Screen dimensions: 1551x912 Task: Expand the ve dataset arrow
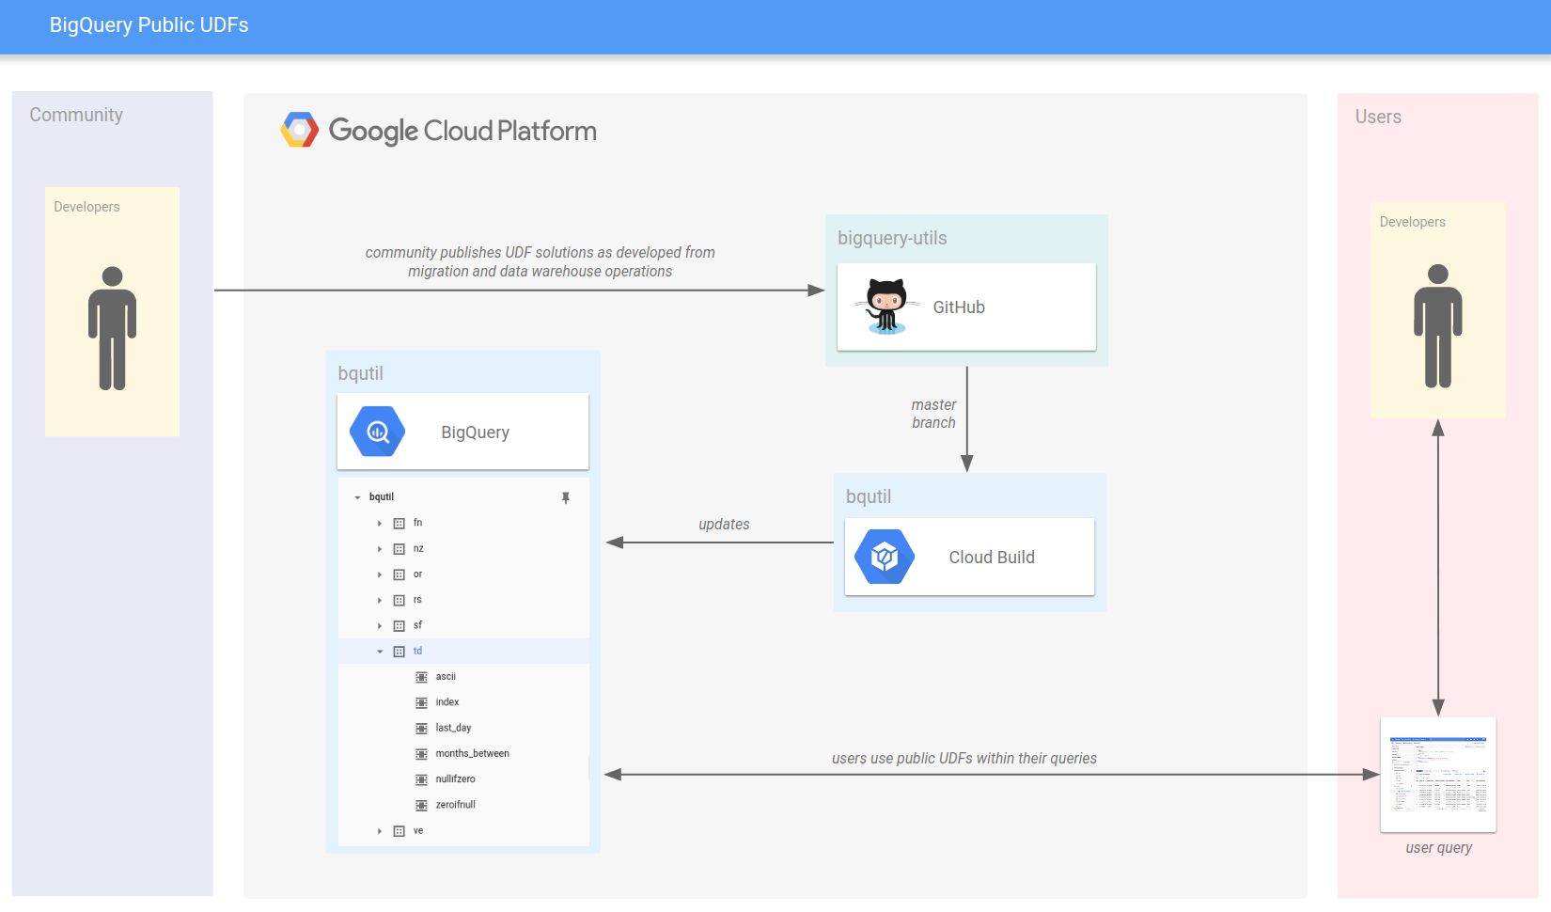click(380, 831)
